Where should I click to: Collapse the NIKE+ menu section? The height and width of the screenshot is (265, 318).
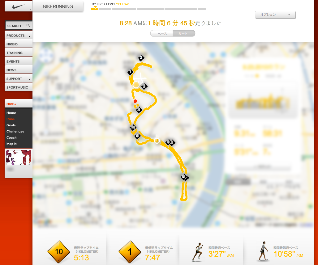click(30, 105)
